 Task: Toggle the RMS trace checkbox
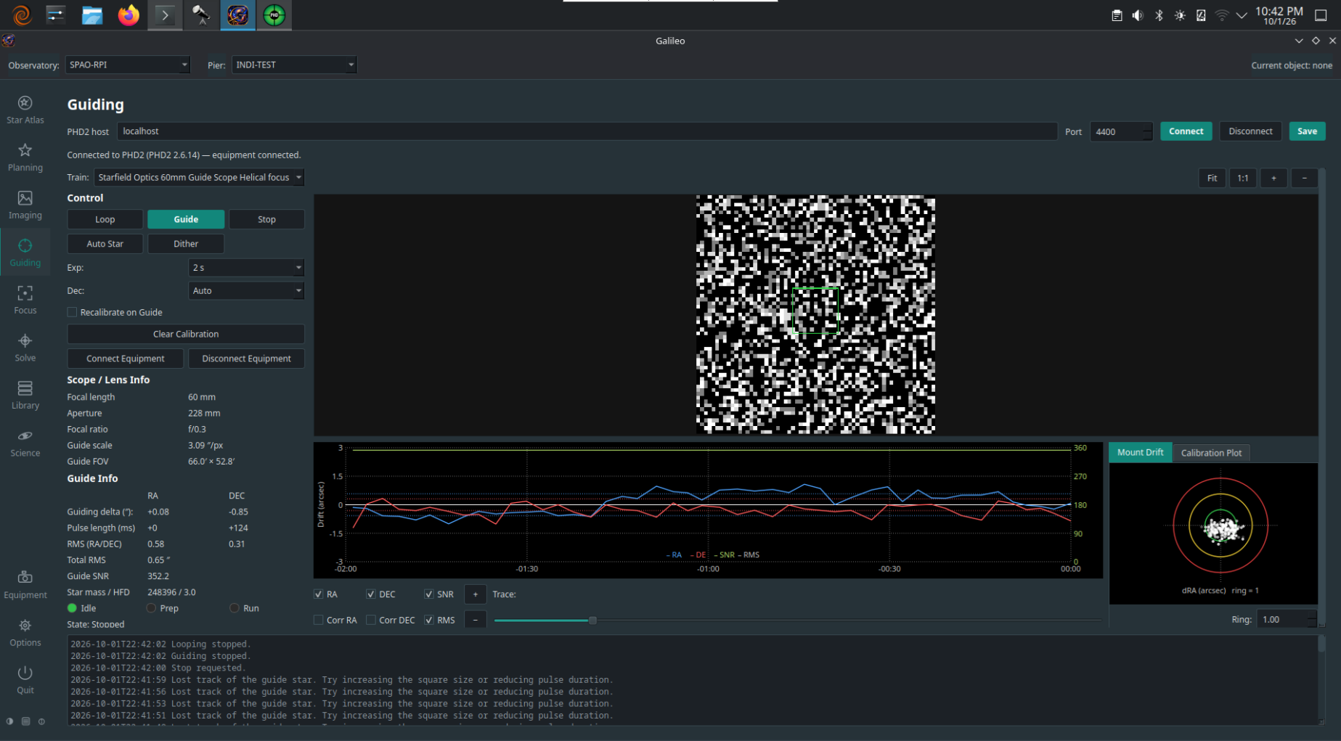click(x=429, y=620)
